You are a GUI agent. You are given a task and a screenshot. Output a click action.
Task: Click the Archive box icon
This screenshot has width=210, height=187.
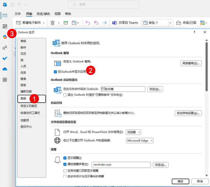pos(66,23)
